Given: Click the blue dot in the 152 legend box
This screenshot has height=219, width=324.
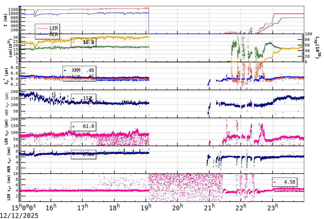Looking at the screenshot, I should 73,98.
